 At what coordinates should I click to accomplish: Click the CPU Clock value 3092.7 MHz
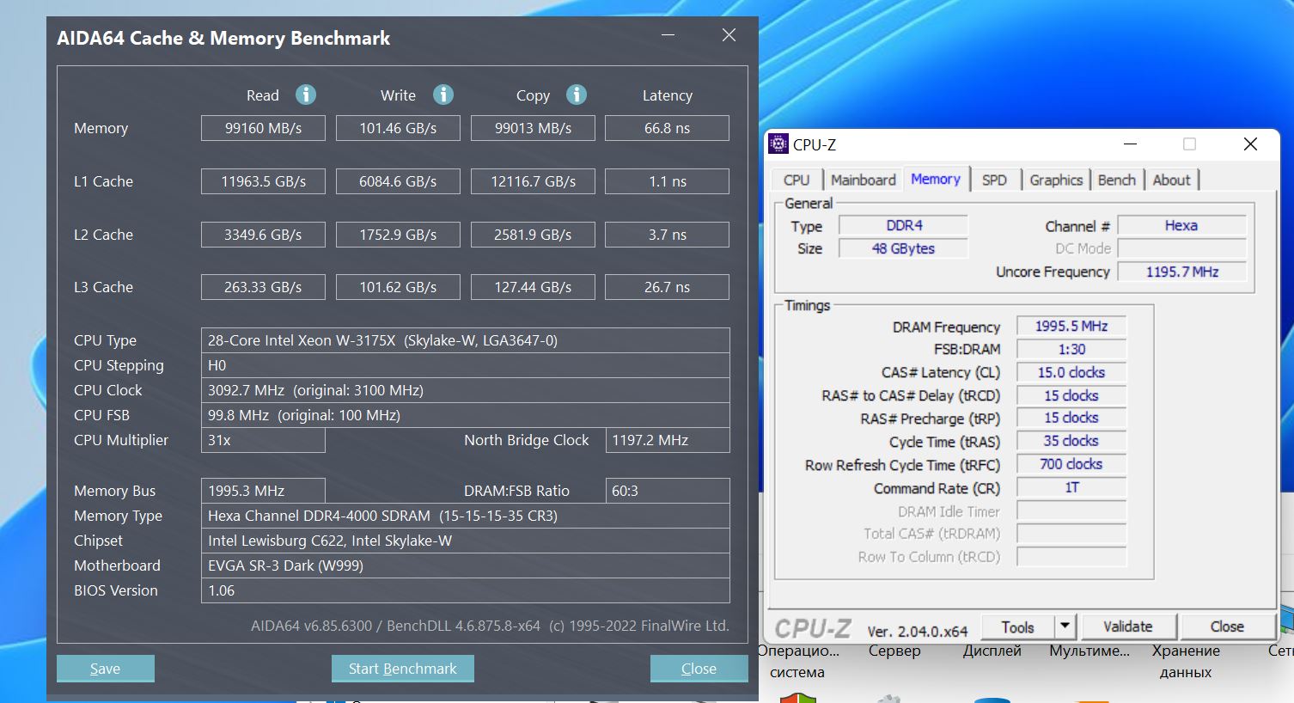click(x=466, y=390)
